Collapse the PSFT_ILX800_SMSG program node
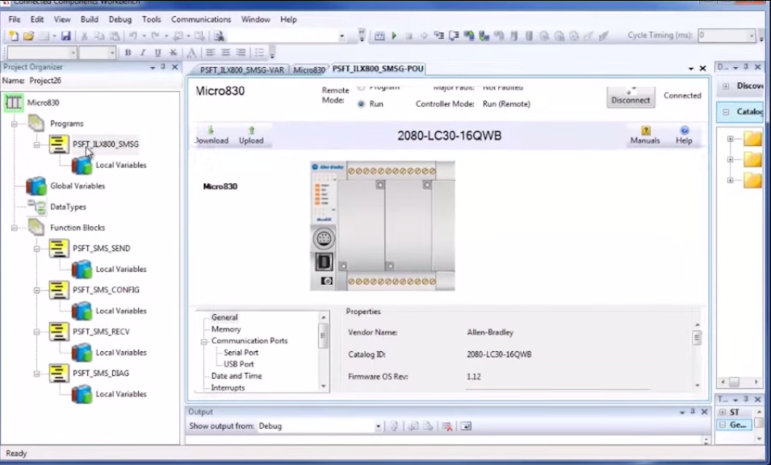Screen dimensions: 771x465 point(37,145)
